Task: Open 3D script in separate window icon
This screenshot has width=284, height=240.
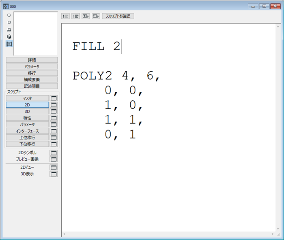Action: click(54, 111)
